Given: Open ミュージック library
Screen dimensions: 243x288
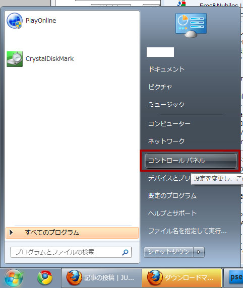Looking at the screenshot, I should [166, 104].
